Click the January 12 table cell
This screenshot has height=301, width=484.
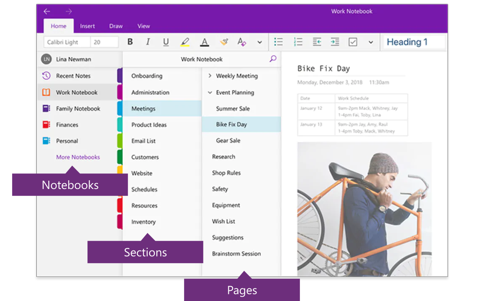point(316,111)
